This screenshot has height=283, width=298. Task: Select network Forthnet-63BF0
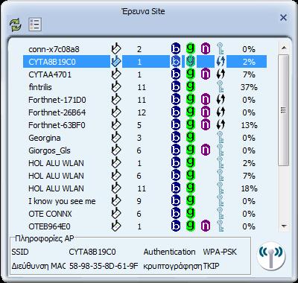(x=145, y=125)
